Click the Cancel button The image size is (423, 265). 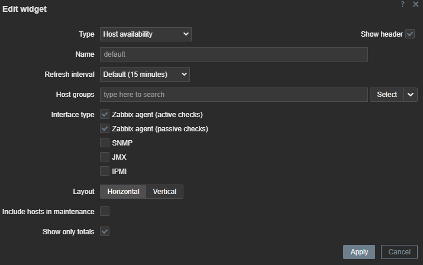coord(399,252)
